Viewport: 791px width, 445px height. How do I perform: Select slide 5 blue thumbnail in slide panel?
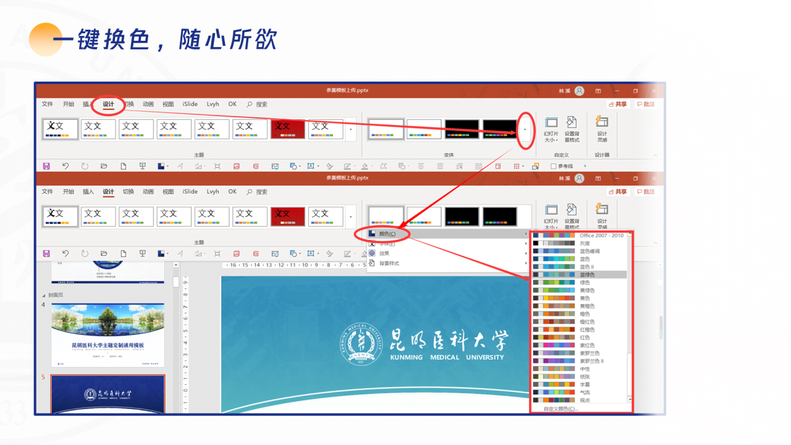tap(108, 394)
